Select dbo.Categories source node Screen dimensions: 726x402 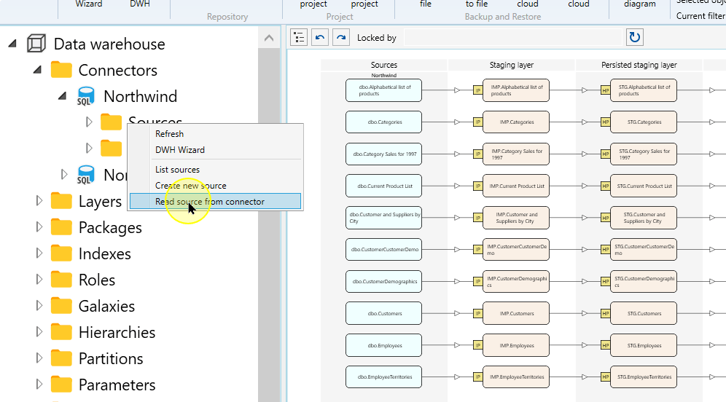tap(384, 122)
